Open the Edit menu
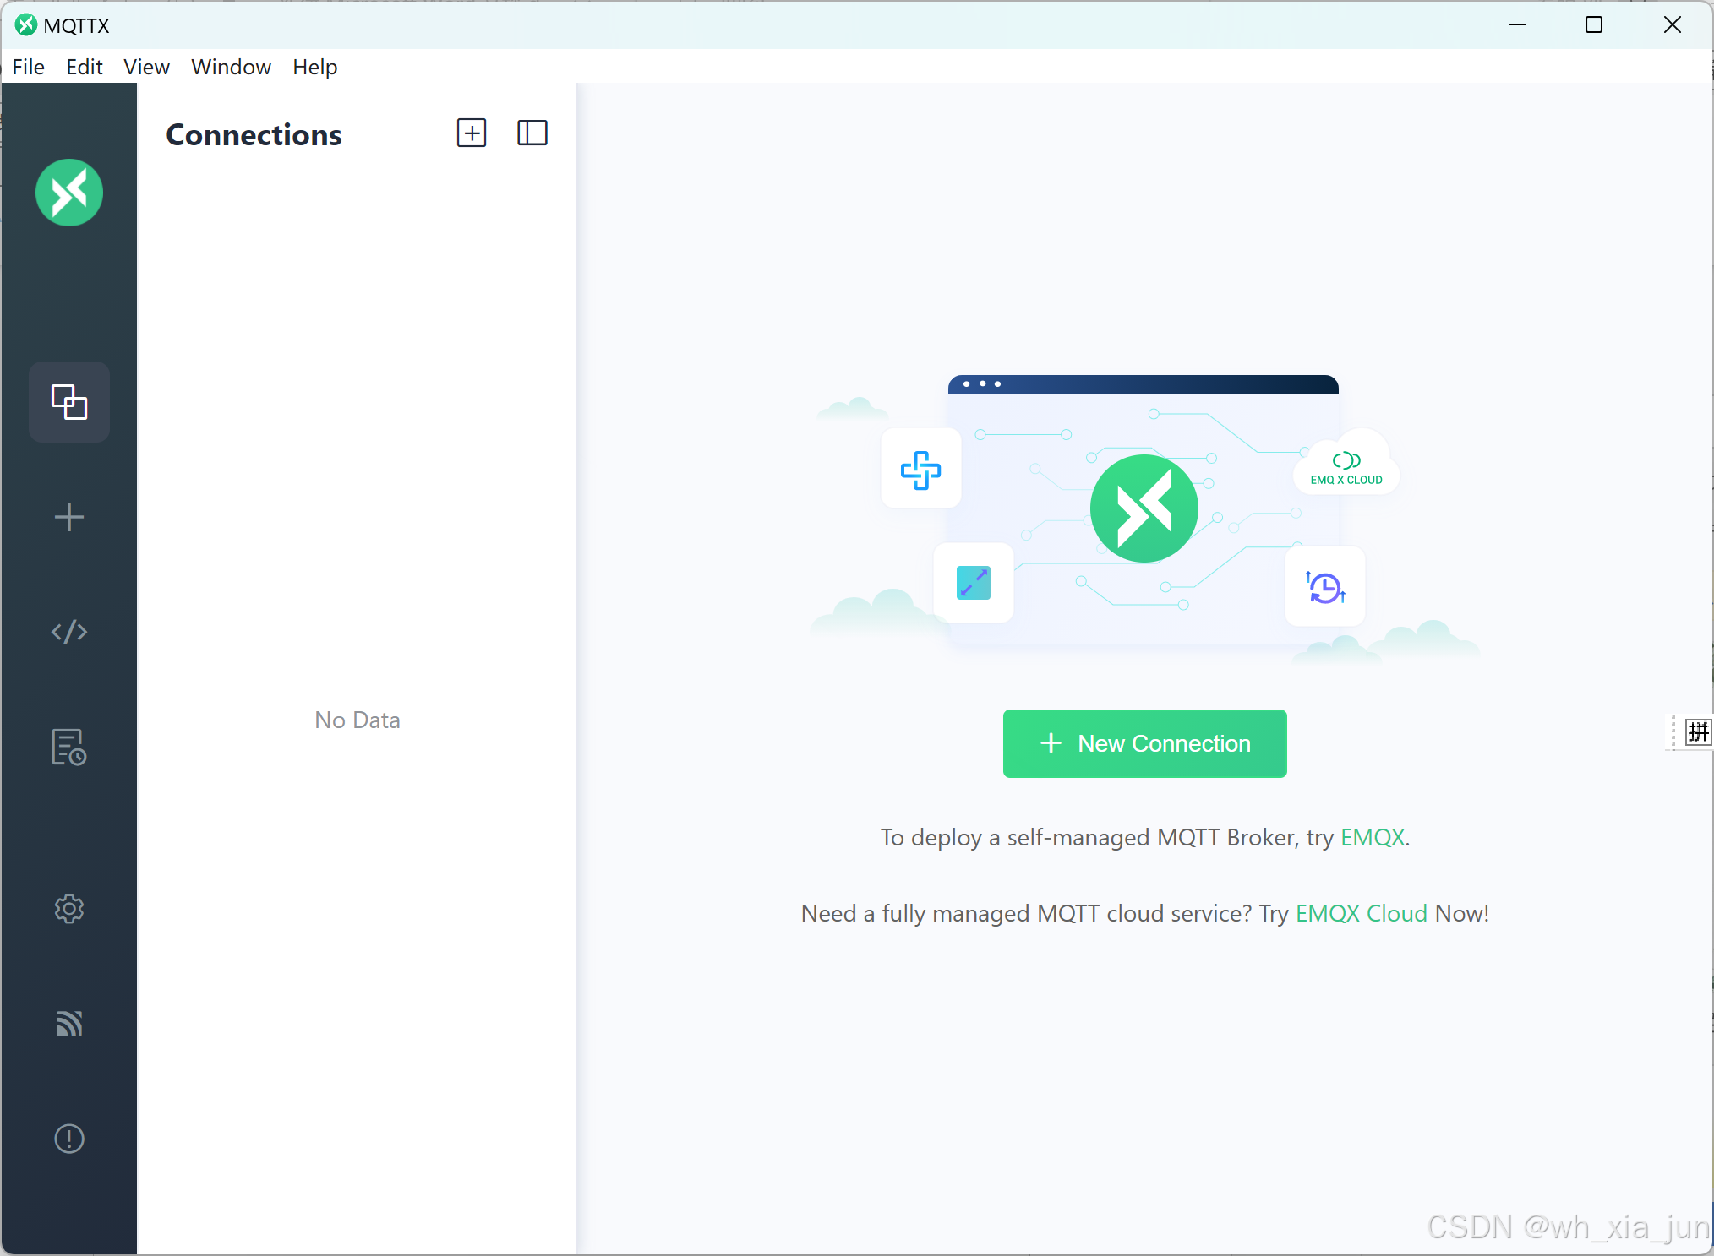 (85, 67)
